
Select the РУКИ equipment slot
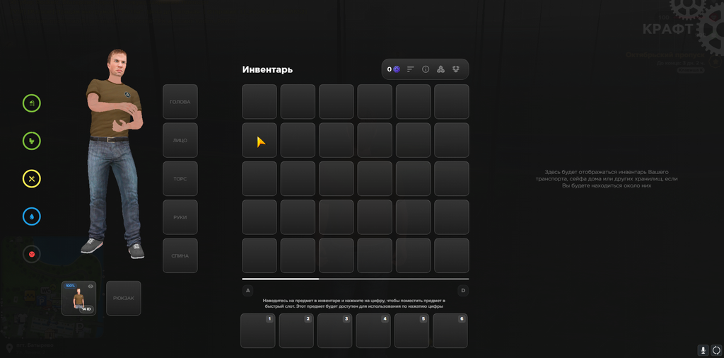coord(180,217)
